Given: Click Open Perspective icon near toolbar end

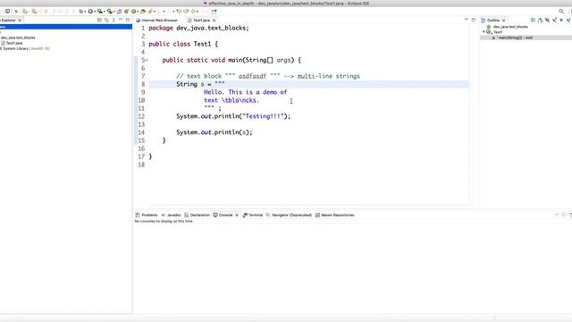Looking at the screenshot, I should click(x=214, y=12).
